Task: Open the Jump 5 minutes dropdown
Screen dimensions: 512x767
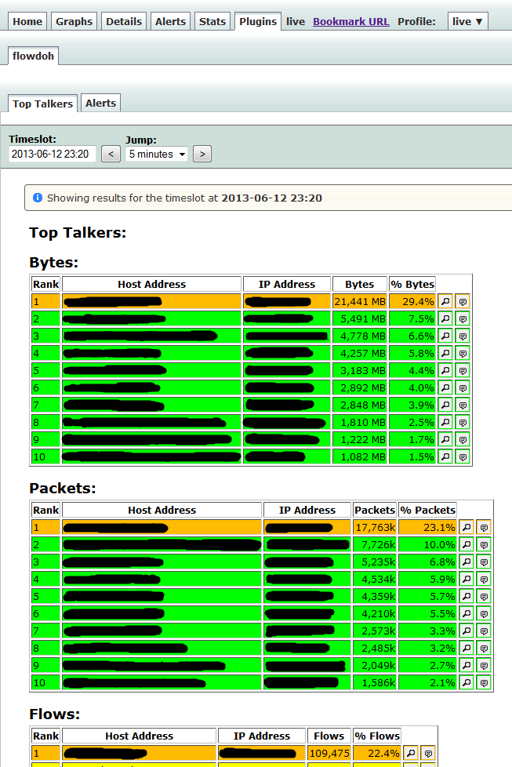Action: coord(157,154)
